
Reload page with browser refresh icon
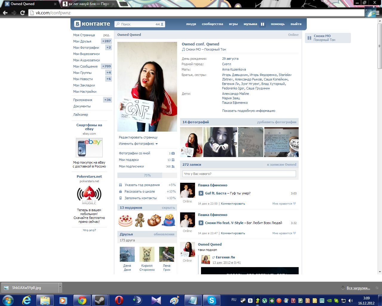(22, 13)
